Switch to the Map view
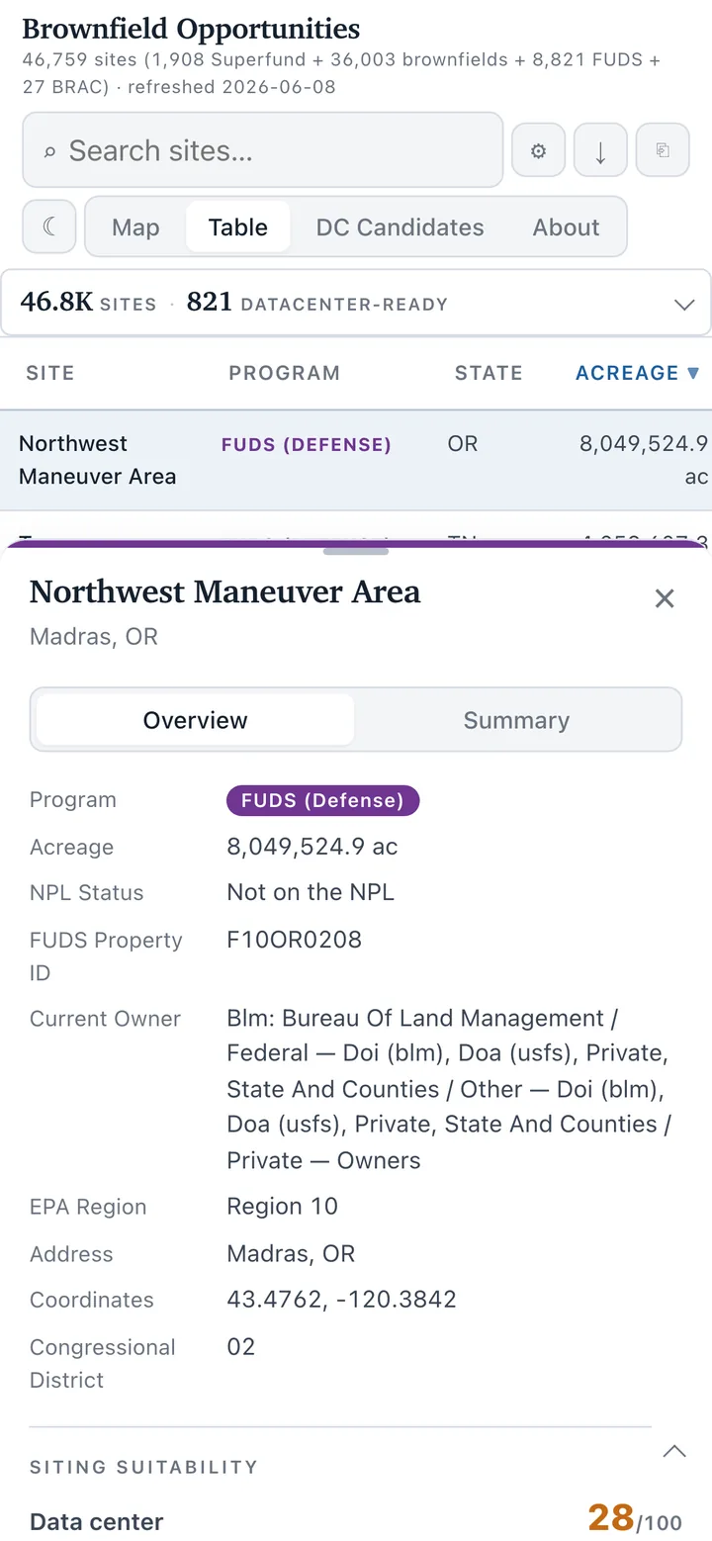Image resolution: width=712 pixels, height=1541 pixels. (x=135, y=227)
